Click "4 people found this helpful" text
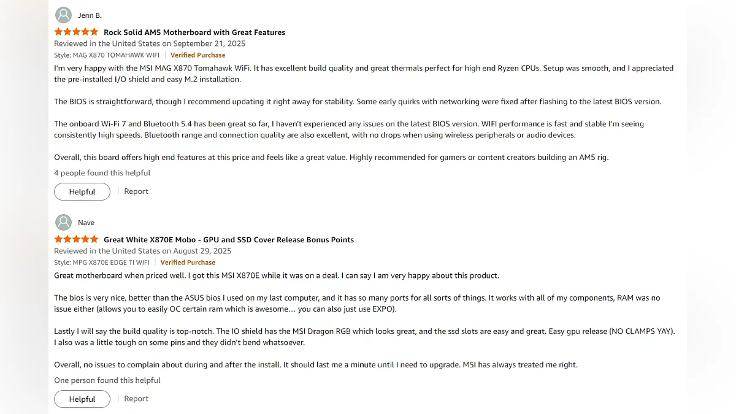The image size is (736, 414). [x=102, y=173]
